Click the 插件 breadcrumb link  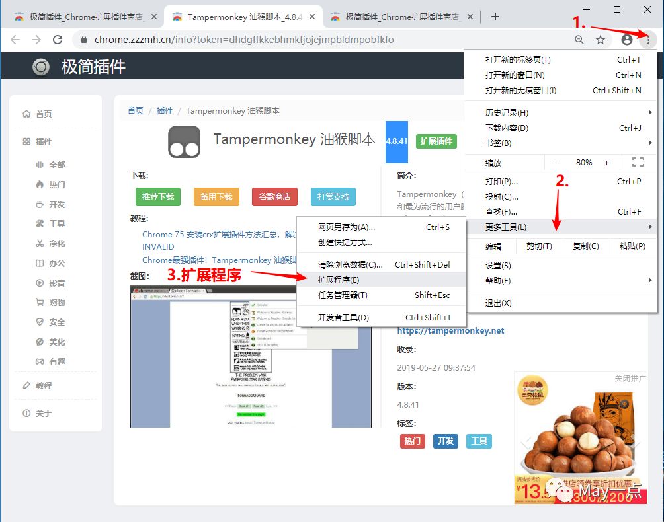[165, 111]
